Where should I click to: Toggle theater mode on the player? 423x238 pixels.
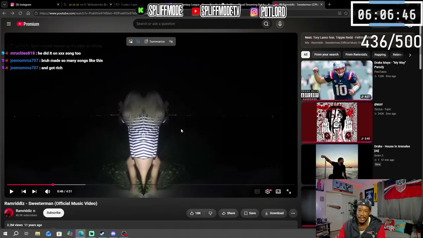(x=278, y=191)
